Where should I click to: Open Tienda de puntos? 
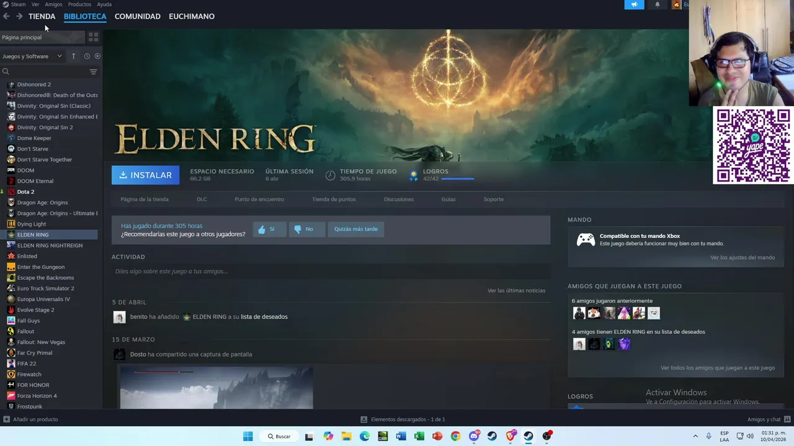[334, 199]
